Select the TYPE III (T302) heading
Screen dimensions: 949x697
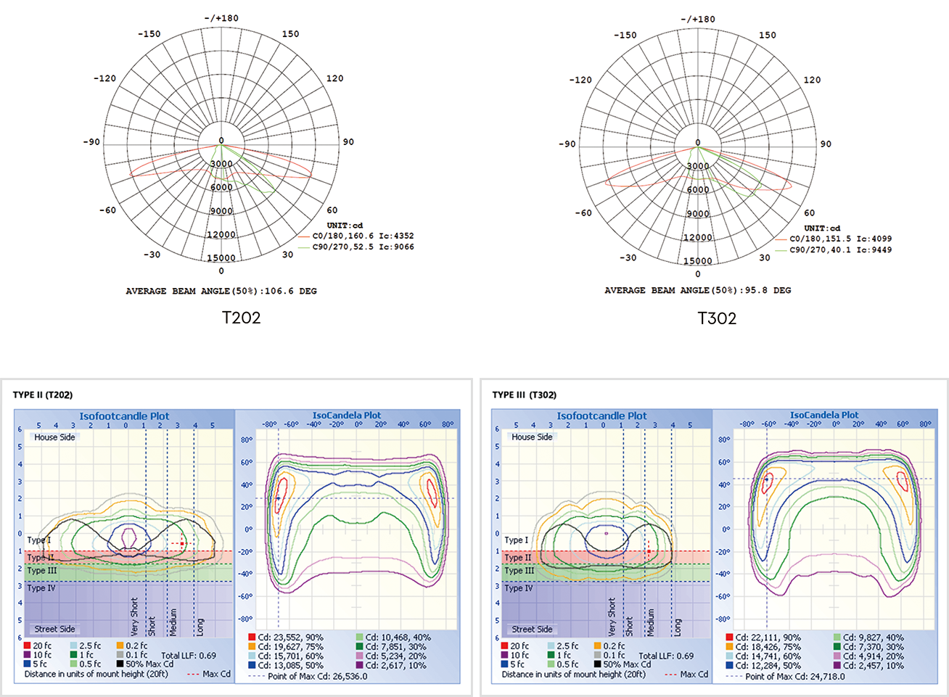pyautogui.click(x=524, y=395)
